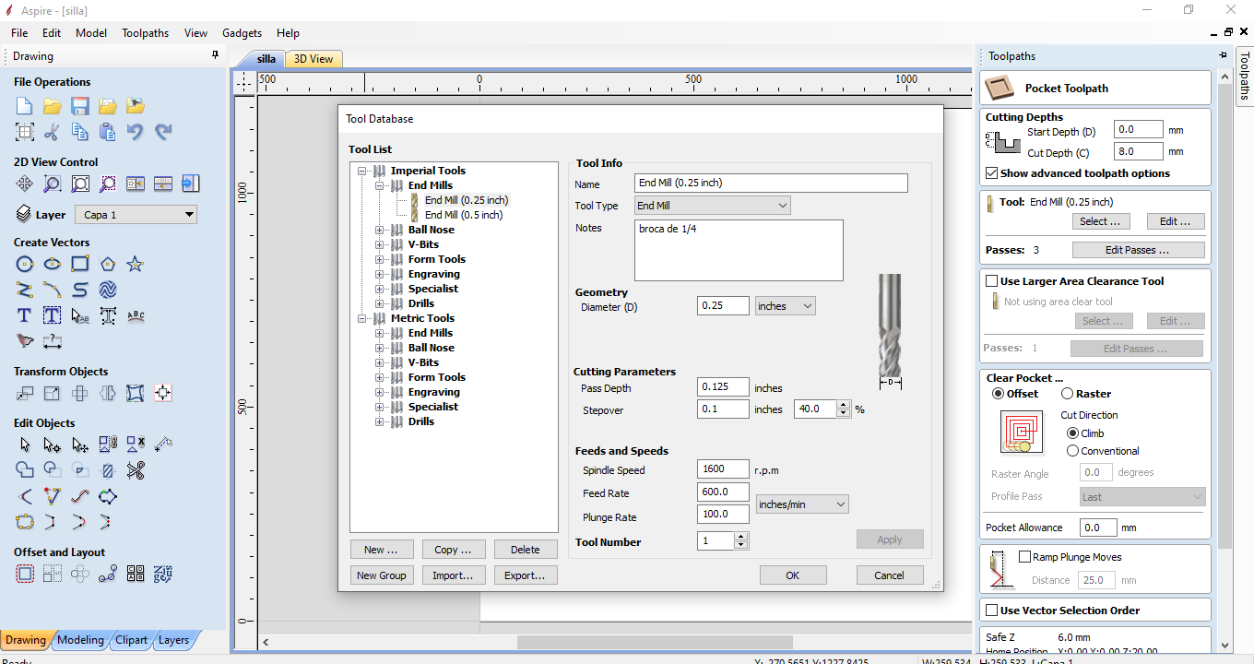
Task: Enable Ramp Plunge Moves
Action: tap(1024, 557)
